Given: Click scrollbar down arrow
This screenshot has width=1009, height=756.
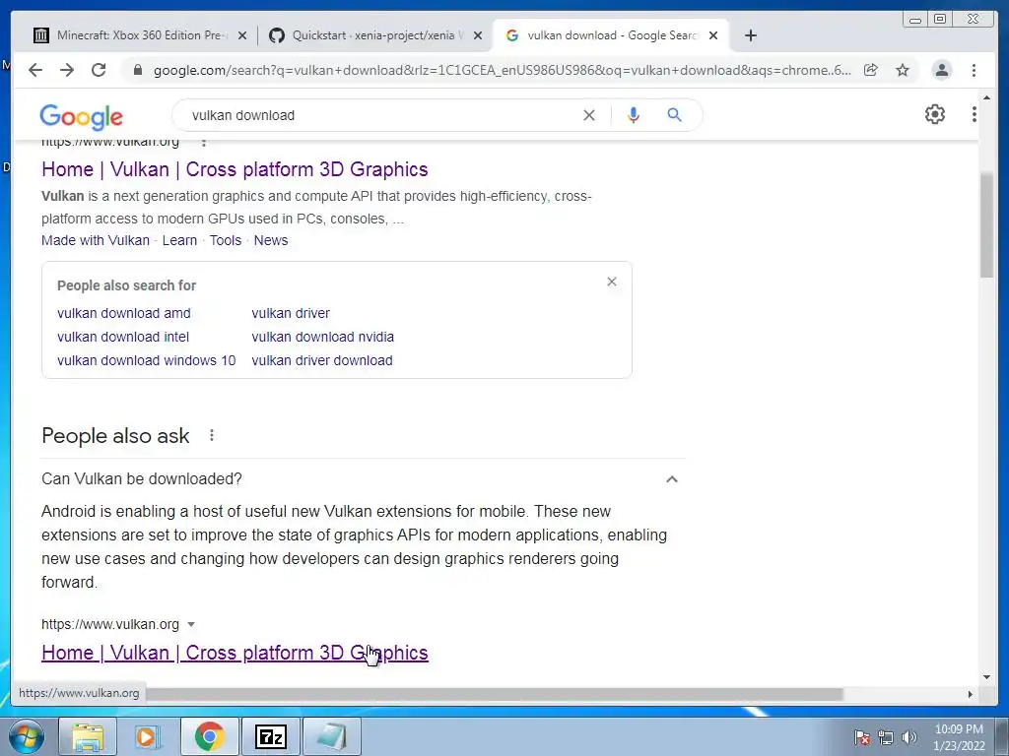Looking at the screenshot, I should point(987,677).
